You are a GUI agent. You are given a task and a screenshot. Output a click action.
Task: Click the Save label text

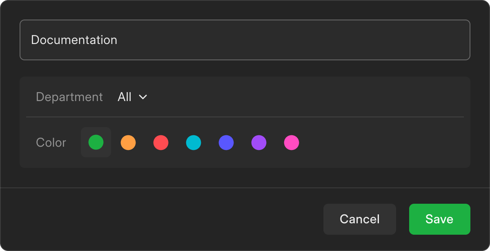pyautogui.click(x=439, y=219)
